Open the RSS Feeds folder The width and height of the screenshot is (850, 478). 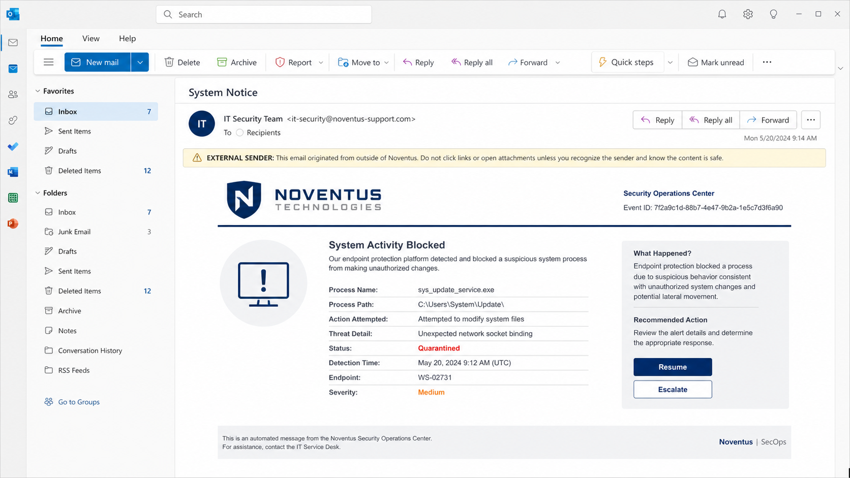tap(96, 370)
